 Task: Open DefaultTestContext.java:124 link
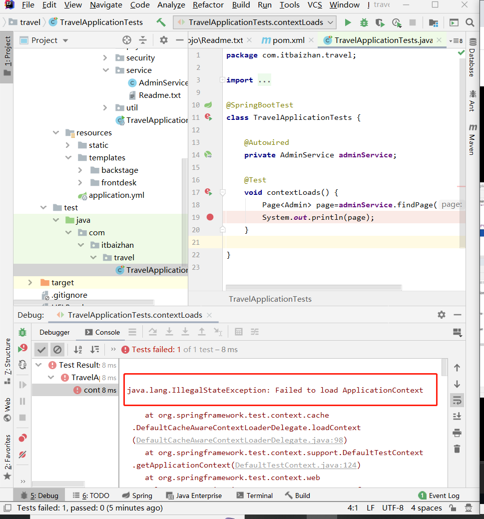(x=296, y=465)
